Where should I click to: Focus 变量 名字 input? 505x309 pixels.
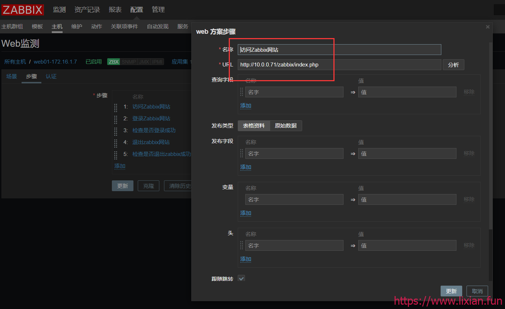[x=294, y=199]
